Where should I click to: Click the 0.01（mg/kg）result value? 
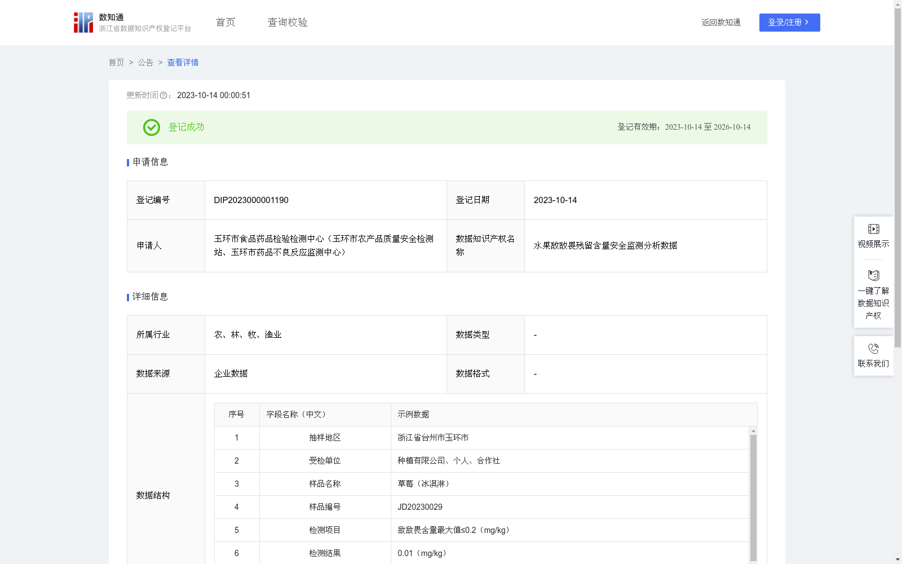coord(423,553)
